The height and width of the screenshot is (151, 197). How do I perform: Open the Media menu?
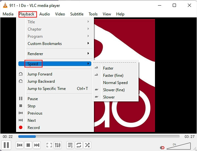pyautogui.click(x=8, y=14)
